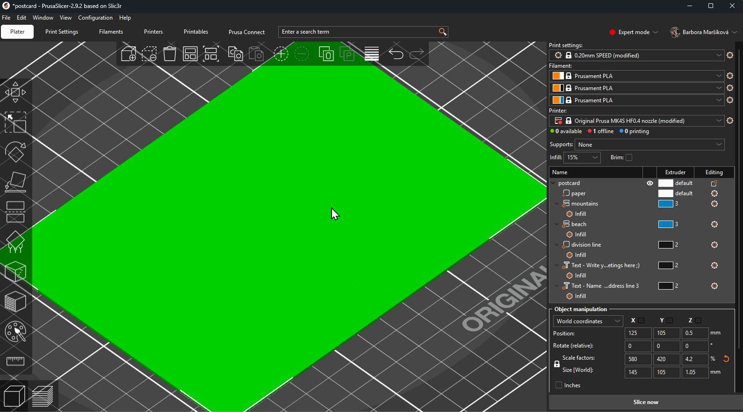This screenshot has height=412, width=743.
Task: Toggle the Brim checkbox
Action: coord(629,157)
